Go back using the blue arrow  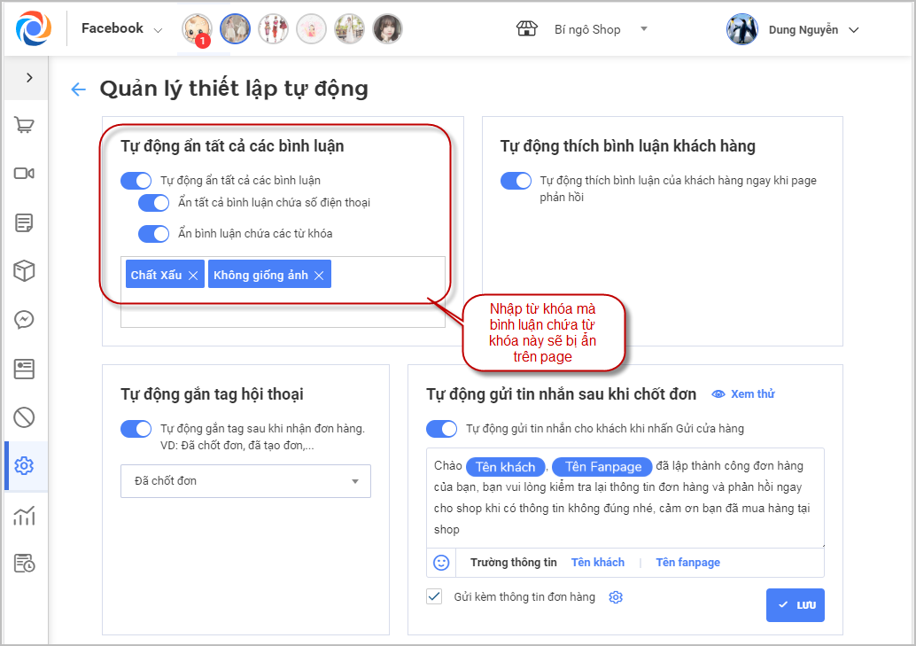tap(78, 89)
